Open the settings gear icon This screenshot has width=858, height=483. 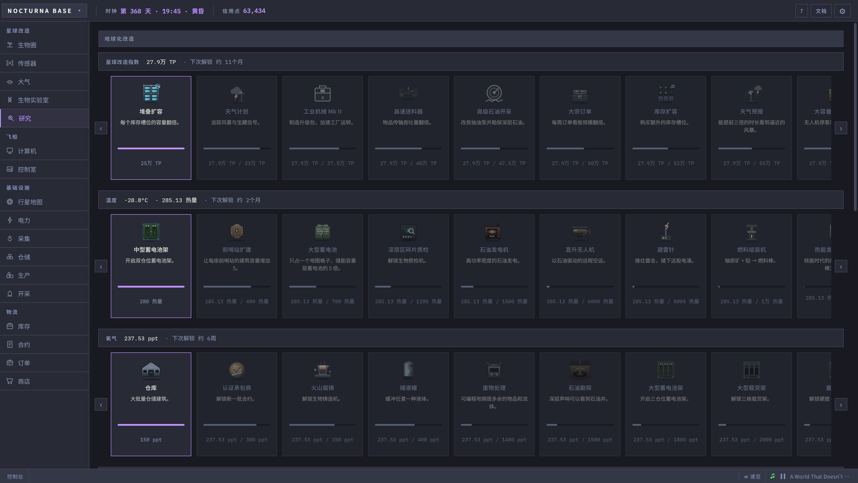point(842,11)
